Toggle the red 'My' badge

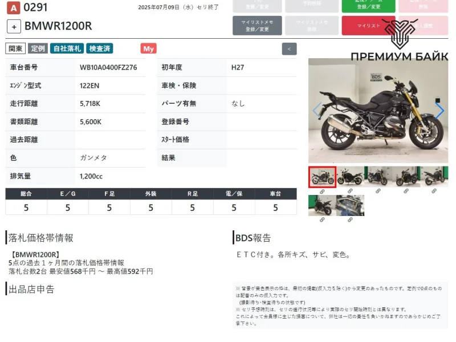pyautogui.click(x=148, y=49)
